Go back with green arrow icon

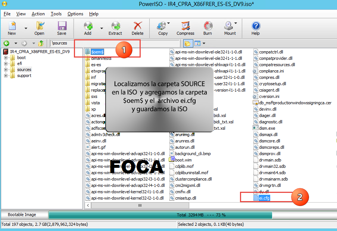[x=6, y=43]
